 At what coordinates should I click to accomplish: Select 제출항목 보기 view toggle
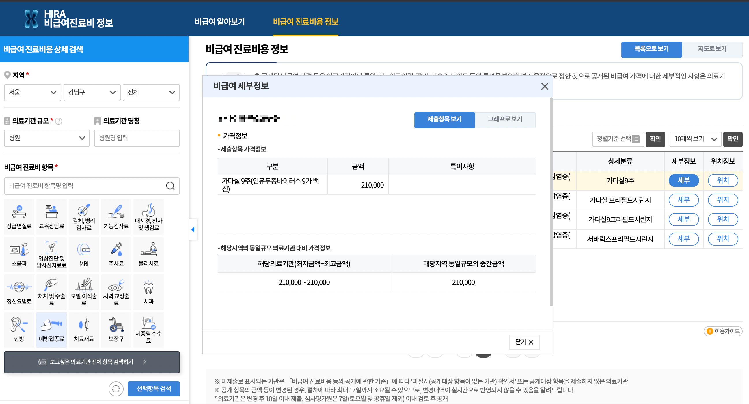444,119
